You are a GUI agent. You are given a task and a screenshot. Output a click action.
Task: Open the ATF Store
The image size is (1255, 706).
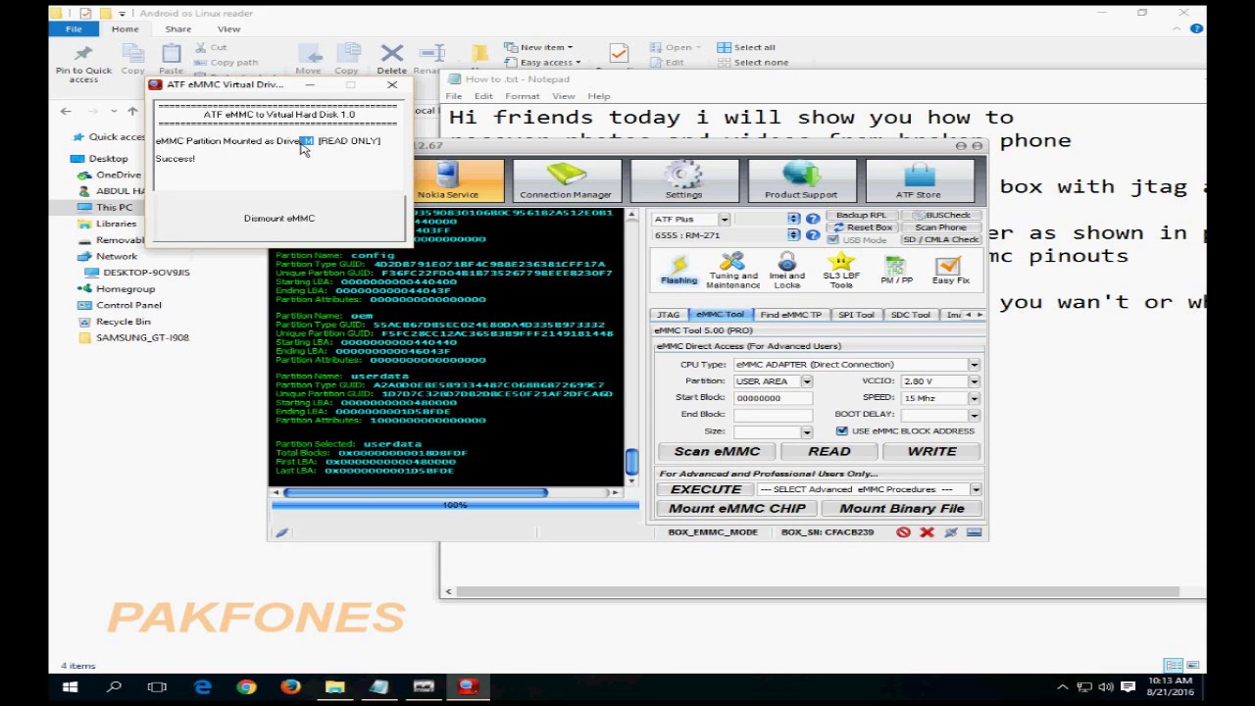click(x=919, y=181)
